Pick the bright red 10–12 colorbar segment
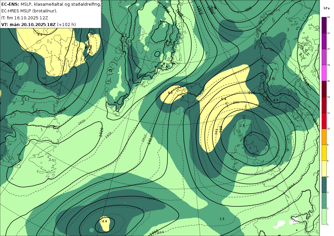This screenshot has height=236, width=334. (324, 121)
